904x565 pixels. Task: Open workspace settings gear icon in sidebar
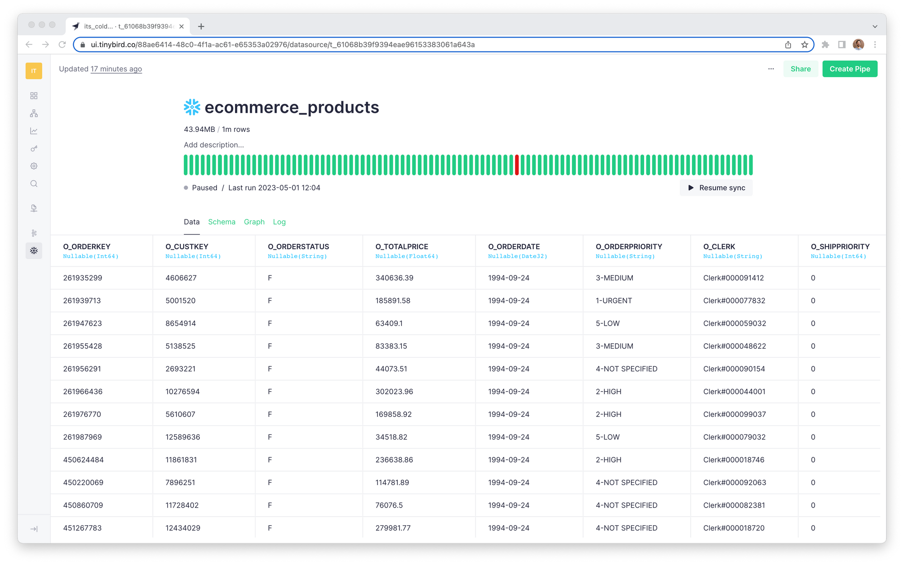(34, 166)
